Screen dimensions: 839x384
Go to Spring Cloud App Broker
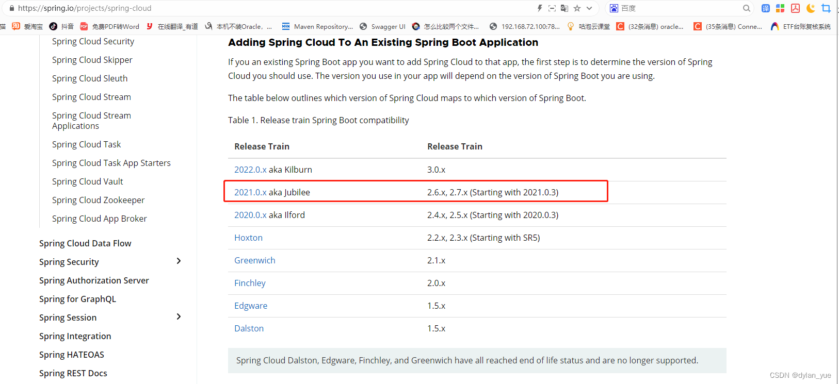[100, 219]
